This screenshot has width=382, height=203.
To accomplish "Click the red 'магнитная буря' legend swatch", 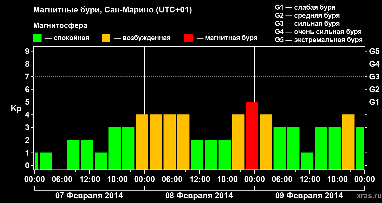I will click(x=189, y=38).
